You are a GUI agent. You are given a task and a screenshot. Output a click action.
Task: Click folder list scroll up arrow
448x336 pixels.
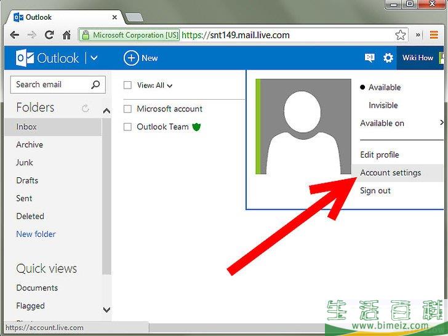[x=106, y=111]
